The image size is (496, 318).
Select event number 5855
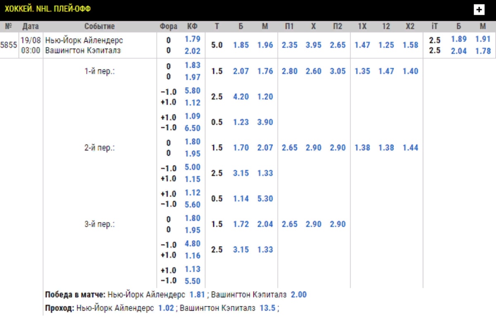click(9, 45)
